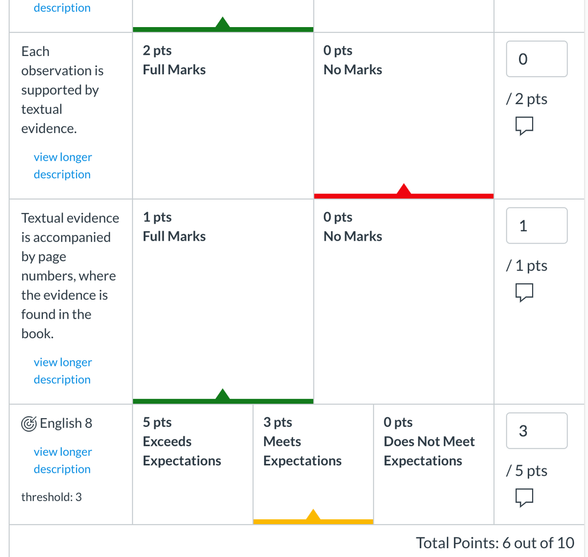The image size is (588, 557).
Task: Select 0 pts No Marks for page numbers
Action: click(403, 300)
